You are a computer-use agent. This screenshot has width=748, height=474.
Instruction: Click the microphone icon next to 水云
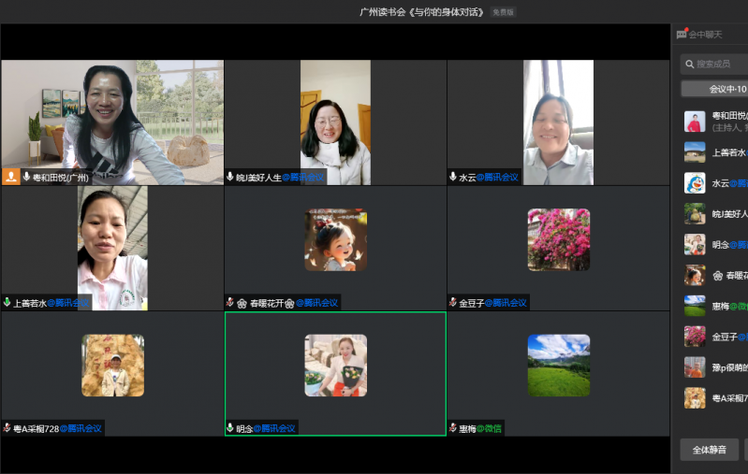(x=453, y=177)
